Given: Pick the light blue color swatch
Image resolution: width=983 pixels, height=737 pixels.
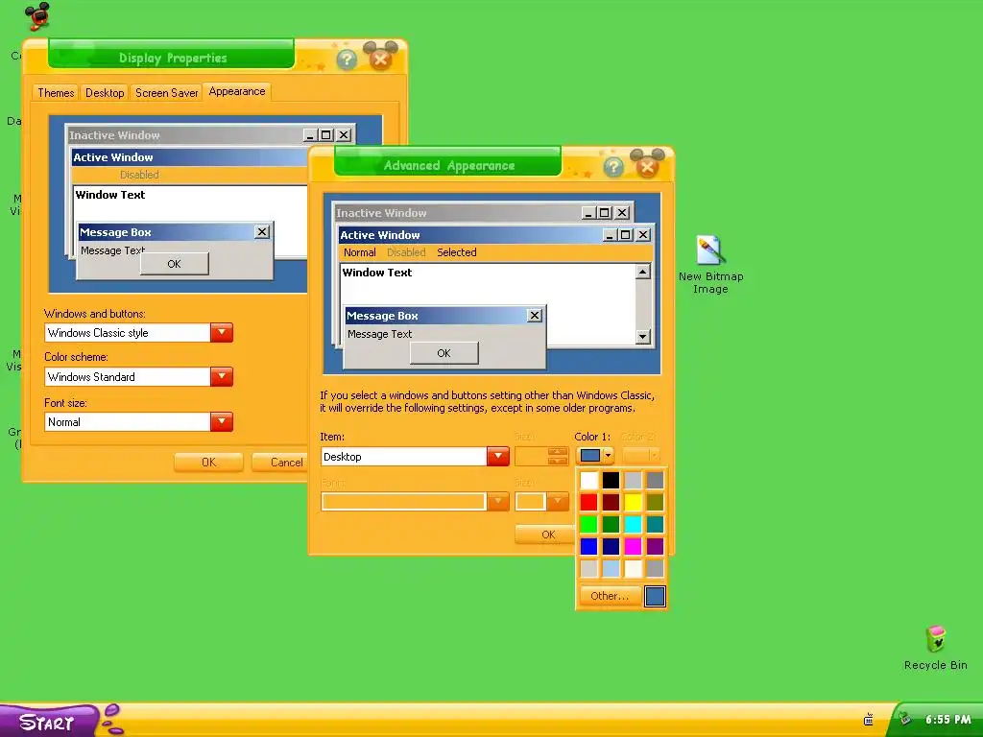Looking at the screenshot, I should [x=611, y=568].
